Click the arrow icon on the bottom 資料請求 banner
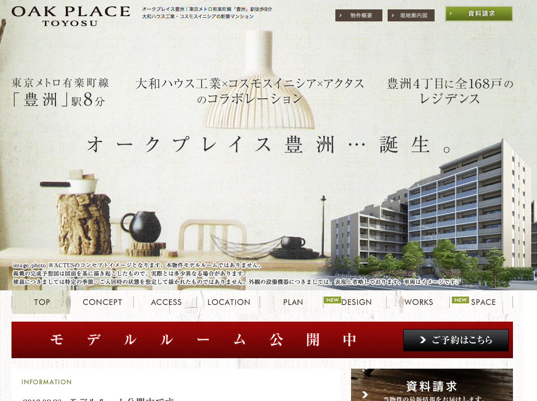This screenshot has width=537, height=401. point(365,394)
